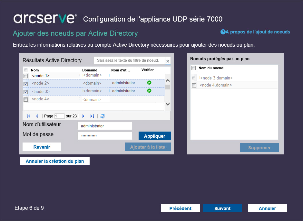Check the node 4.domain protected node checkbox
Image resolution: width=303 pixels, height=221 pixels.
194,85
